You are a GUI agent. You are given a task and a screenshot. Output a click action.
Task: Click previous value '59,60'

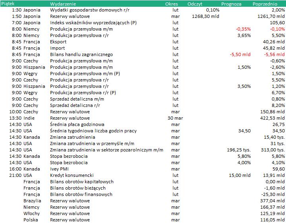pos(278,169)
